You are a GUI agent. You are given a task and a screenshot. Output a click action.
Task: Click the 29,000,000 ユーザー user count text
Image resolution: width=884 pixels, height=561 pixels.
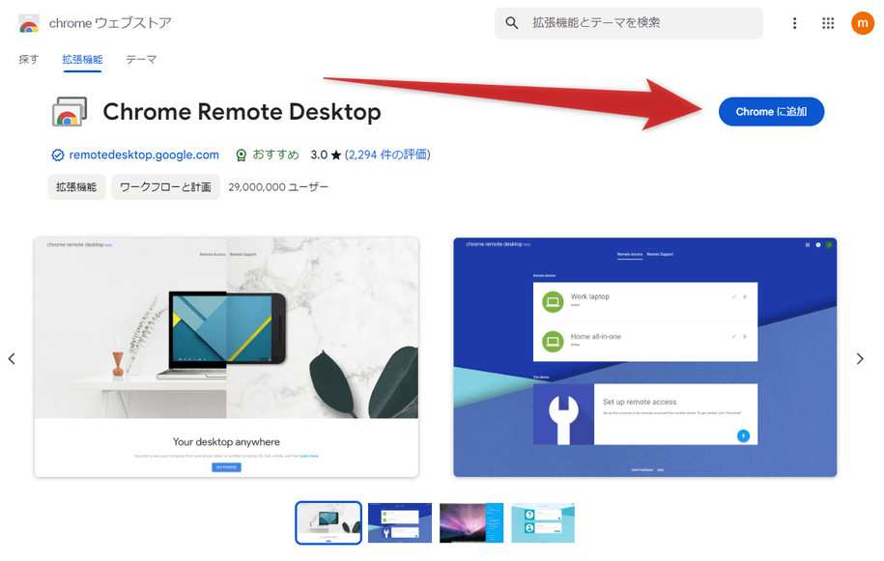pyautogui.click(x=278, y=187)
